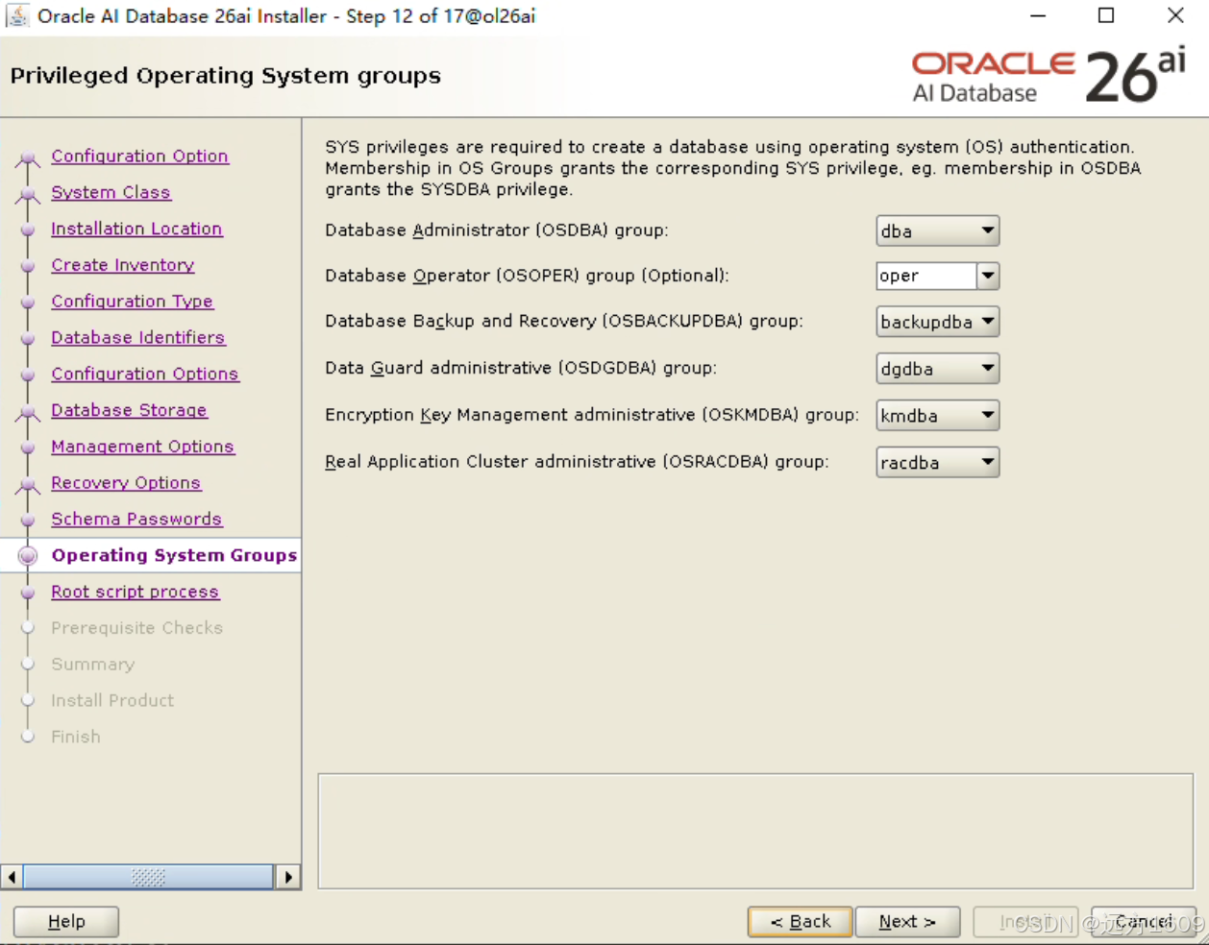This screenshot has height=945, width=1209.
Task: Open the OSDBA group dropdown showing dba
Action: (938, 230)
